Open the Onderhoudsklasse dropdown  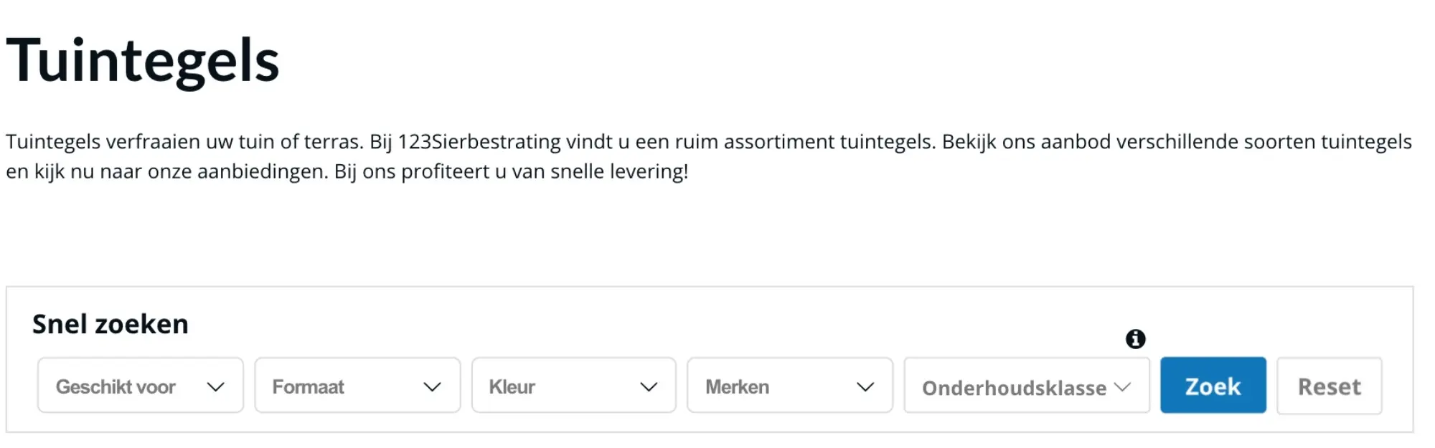click(1026, 387)
